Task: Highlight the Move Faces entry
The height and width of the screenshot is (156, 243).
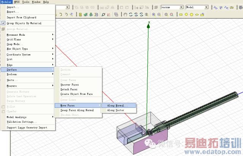Action: click(x=78, y=106)
